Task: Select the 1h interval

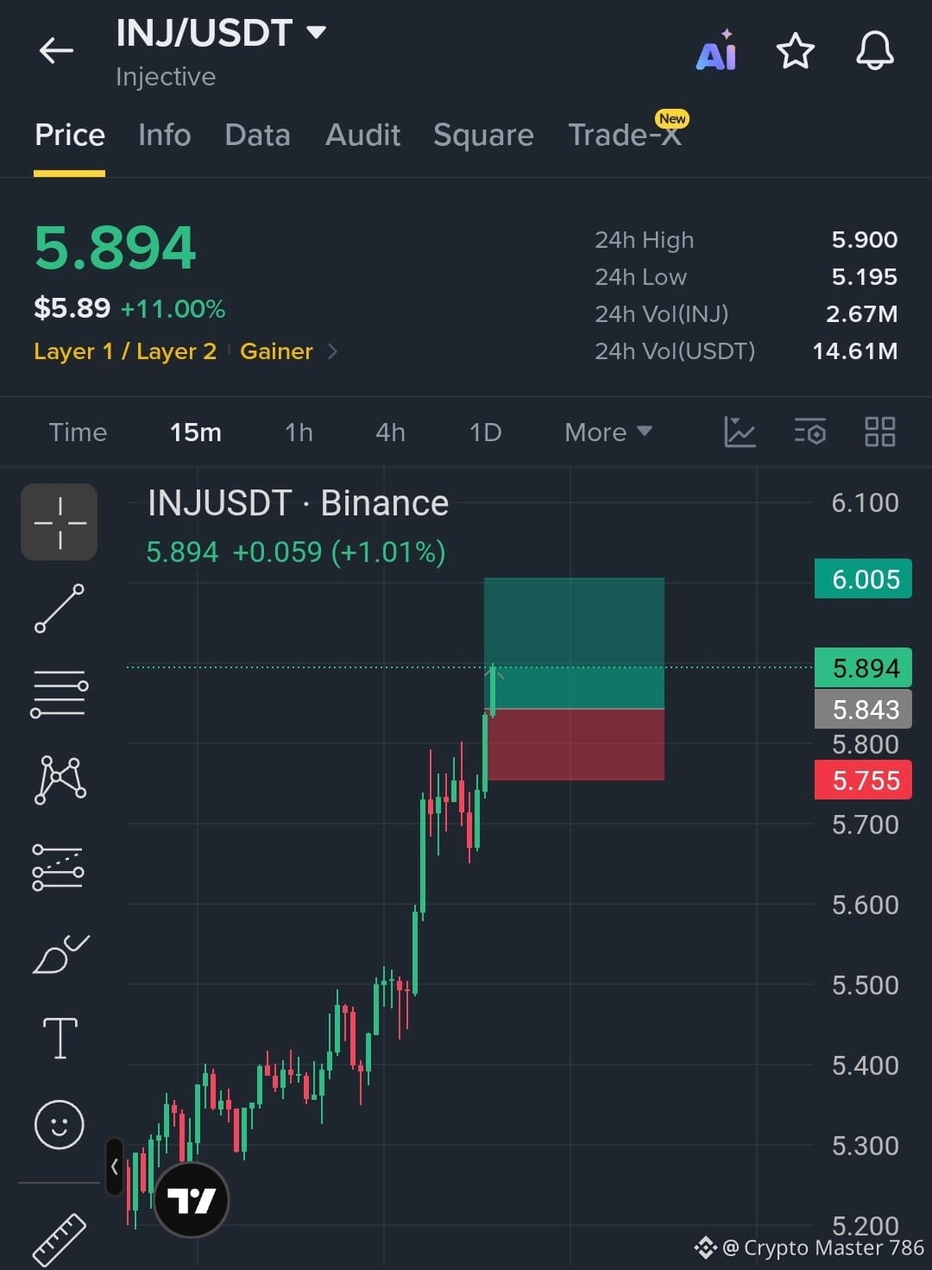Action: (299, 432)
